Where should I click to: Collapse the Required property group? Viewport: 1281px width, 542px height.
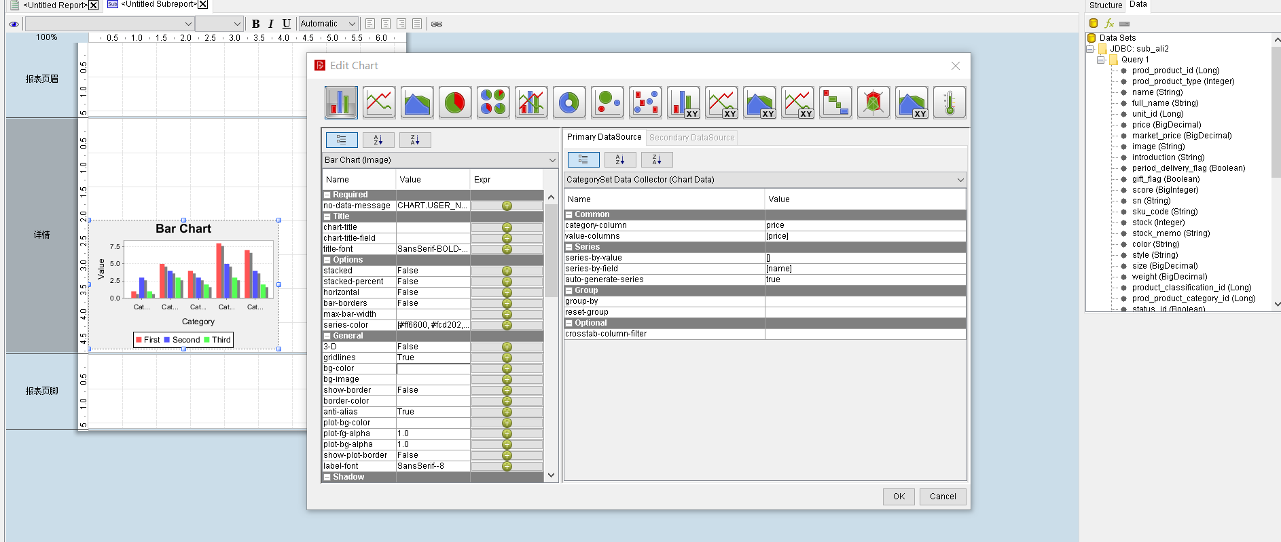click(327, 195)
